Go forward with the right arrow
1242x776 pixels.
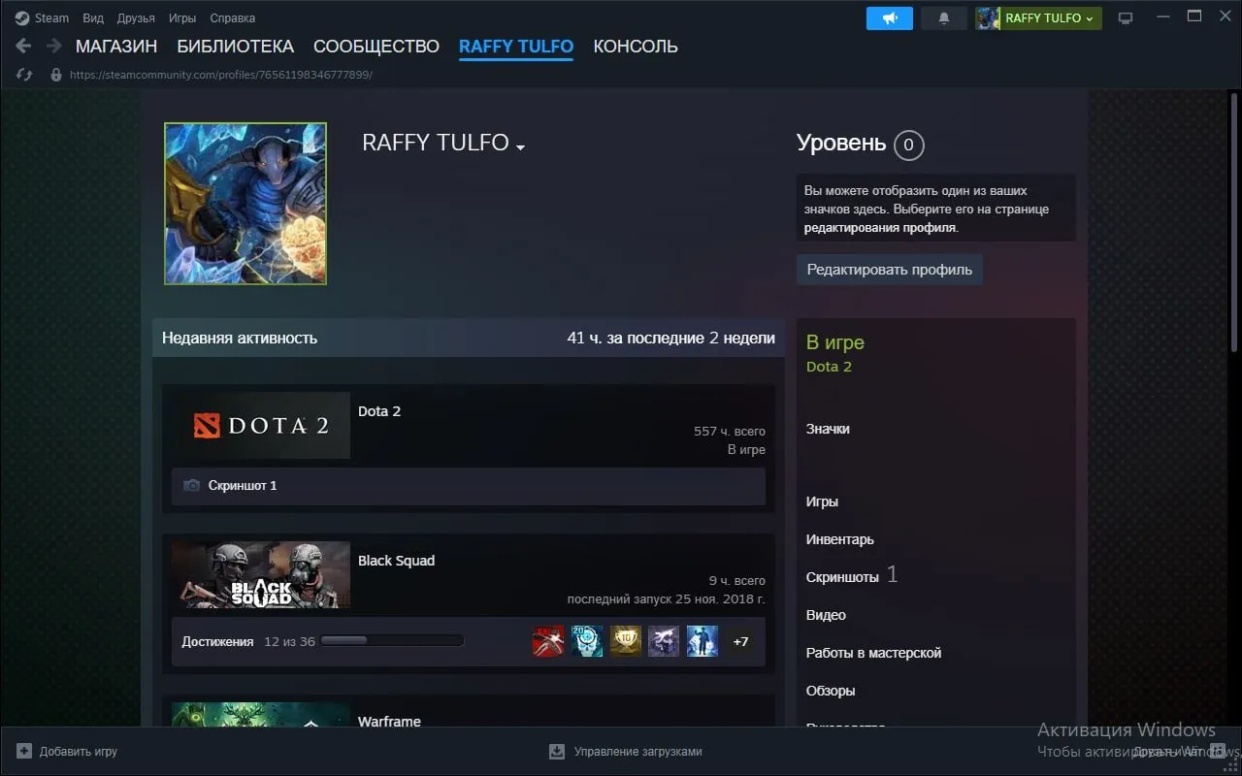pos(53,46)
